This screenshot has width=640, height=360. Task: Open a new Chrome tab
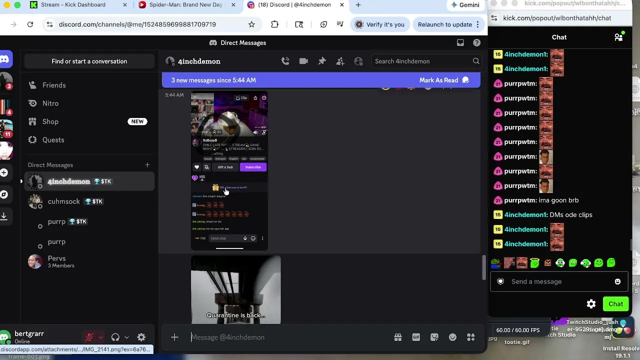coord(358,5)
